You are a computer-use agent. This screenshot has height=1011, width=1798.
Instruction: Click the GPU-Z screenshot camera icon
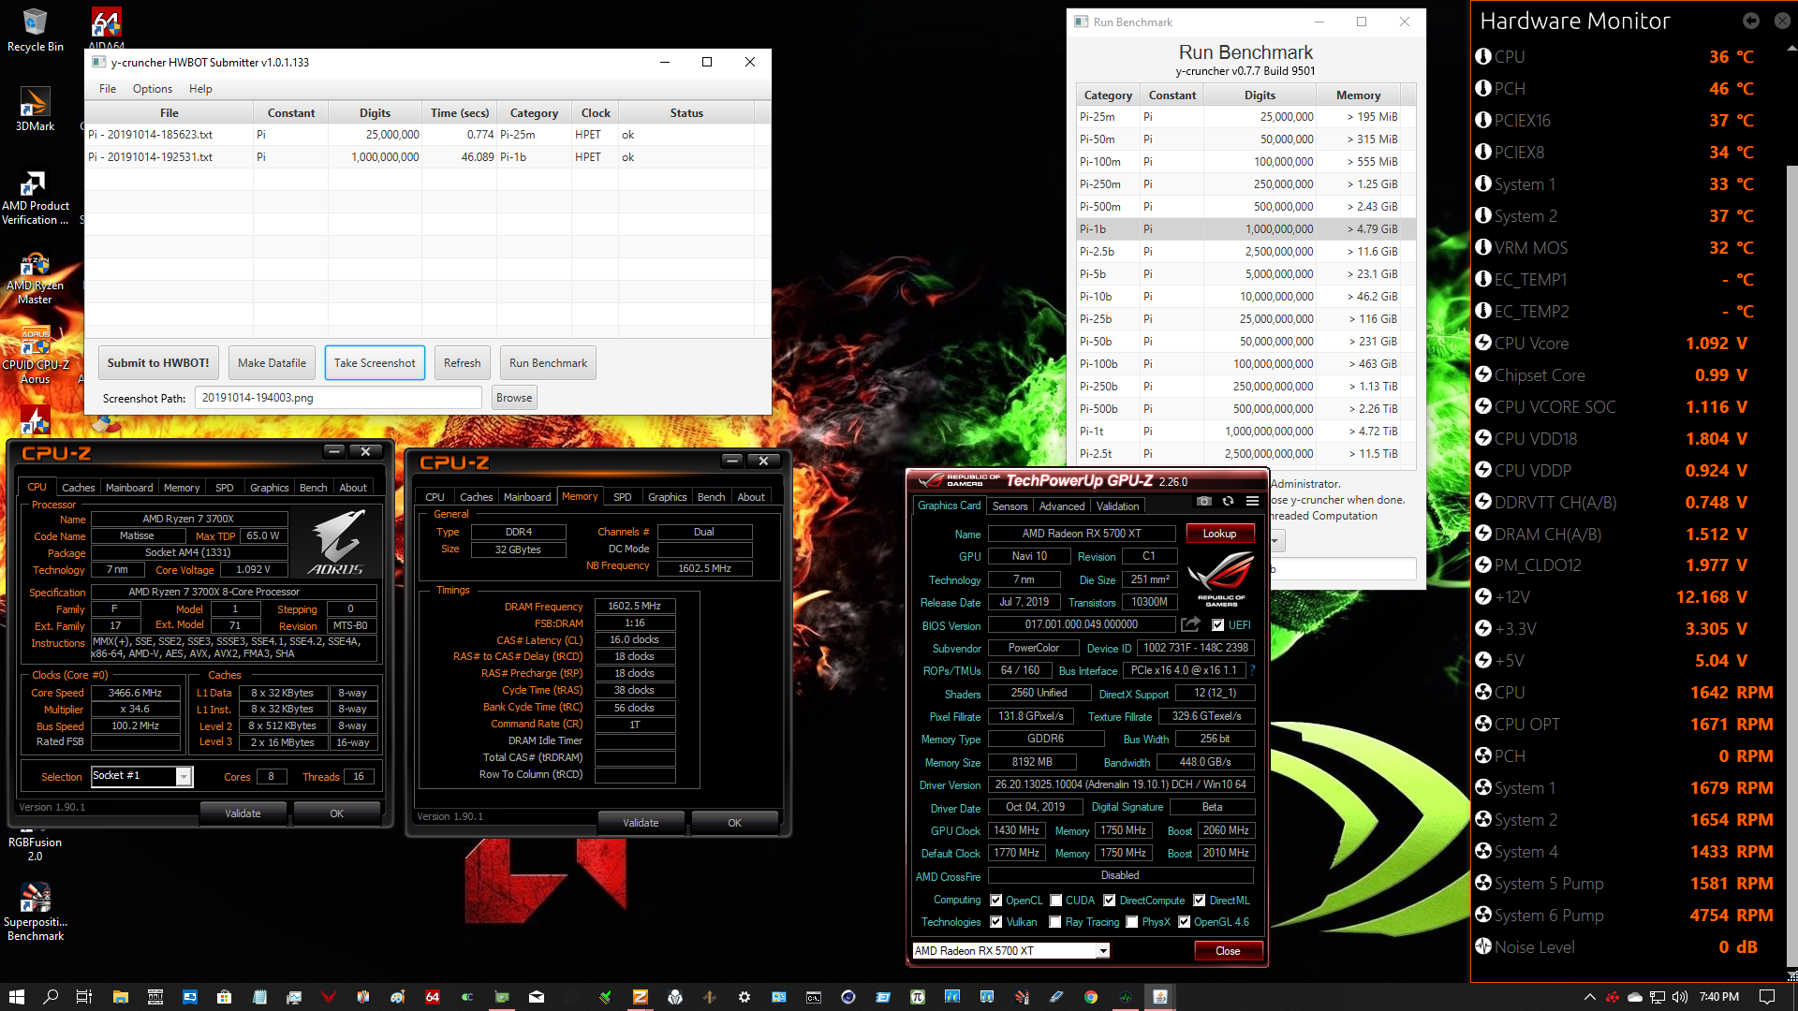tap(1204, 502)
